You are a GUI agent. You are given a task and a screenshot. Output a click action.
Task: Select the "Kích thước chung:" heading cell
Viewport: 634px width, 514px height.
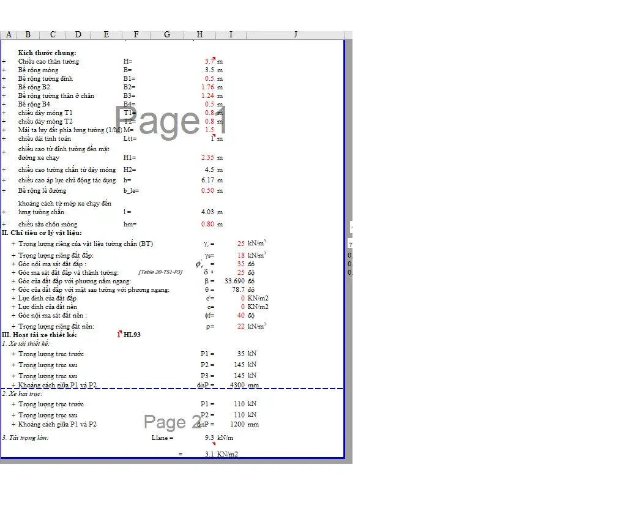pos(47,53)
